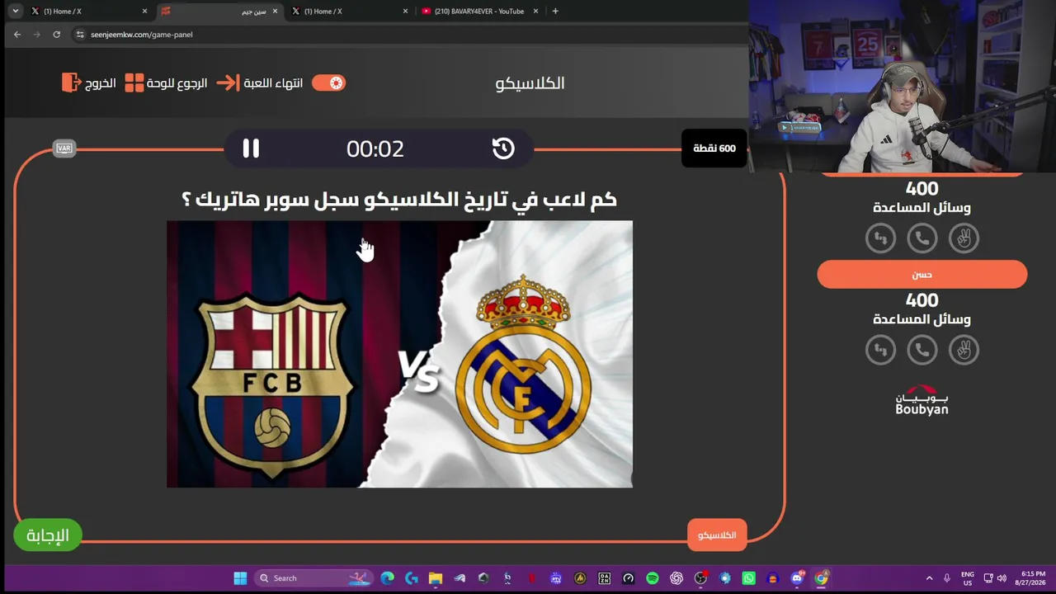
Task: Click the microphone icon in the system tray
Action: [x=947, y=577]
